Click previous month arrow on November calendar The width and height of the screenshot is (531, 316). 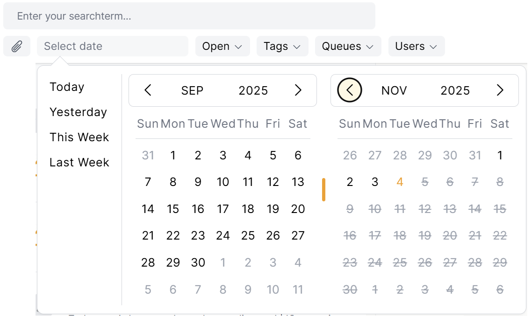coord(350,90)
